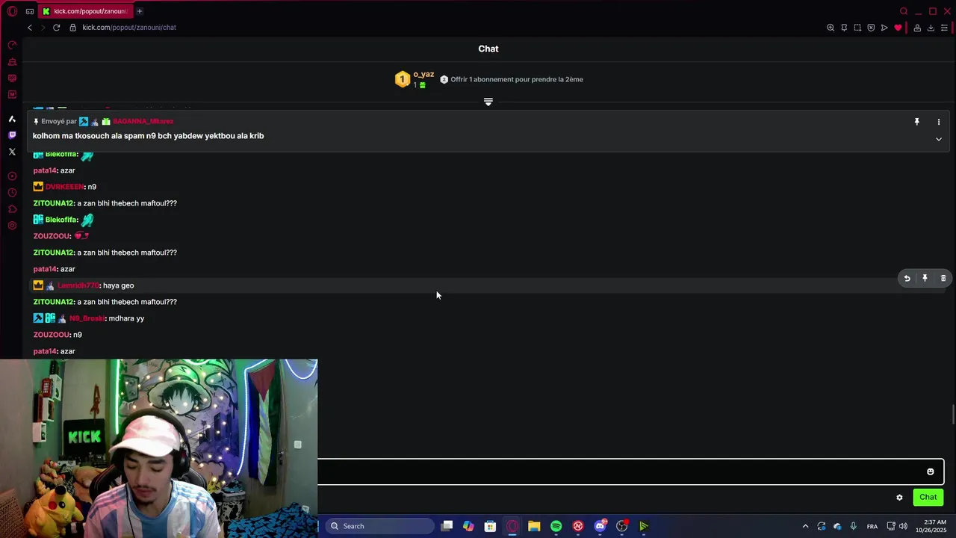The width and height of the screenshot is (956, 538).
Task: Pin the haya geo message
Action: (925, 278)
